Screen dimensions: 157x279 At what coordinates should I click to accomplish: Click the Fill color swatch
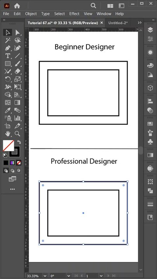click(x=9, y=145)
